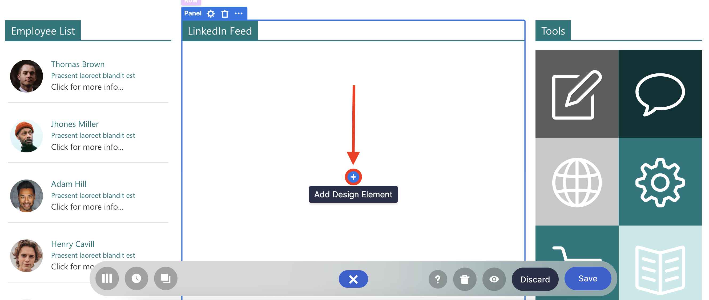709x300 pixels.
Task: Open version history clock icon
Action: point(136,278)
